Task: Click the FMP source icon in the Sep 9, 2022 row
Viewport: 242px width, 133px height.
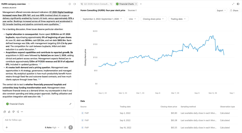Action: click(83, 120)
